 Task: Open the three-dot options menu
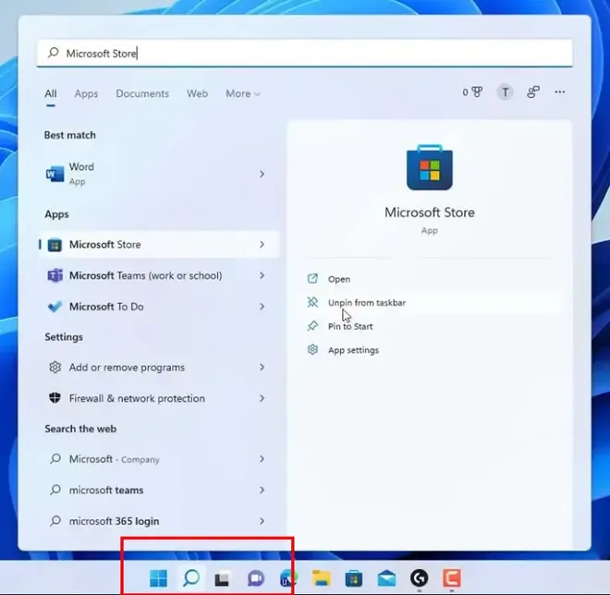click(x=559, y=92)
